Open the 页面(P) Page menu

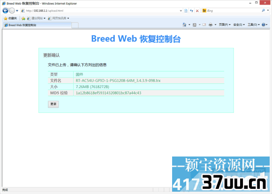225,25
